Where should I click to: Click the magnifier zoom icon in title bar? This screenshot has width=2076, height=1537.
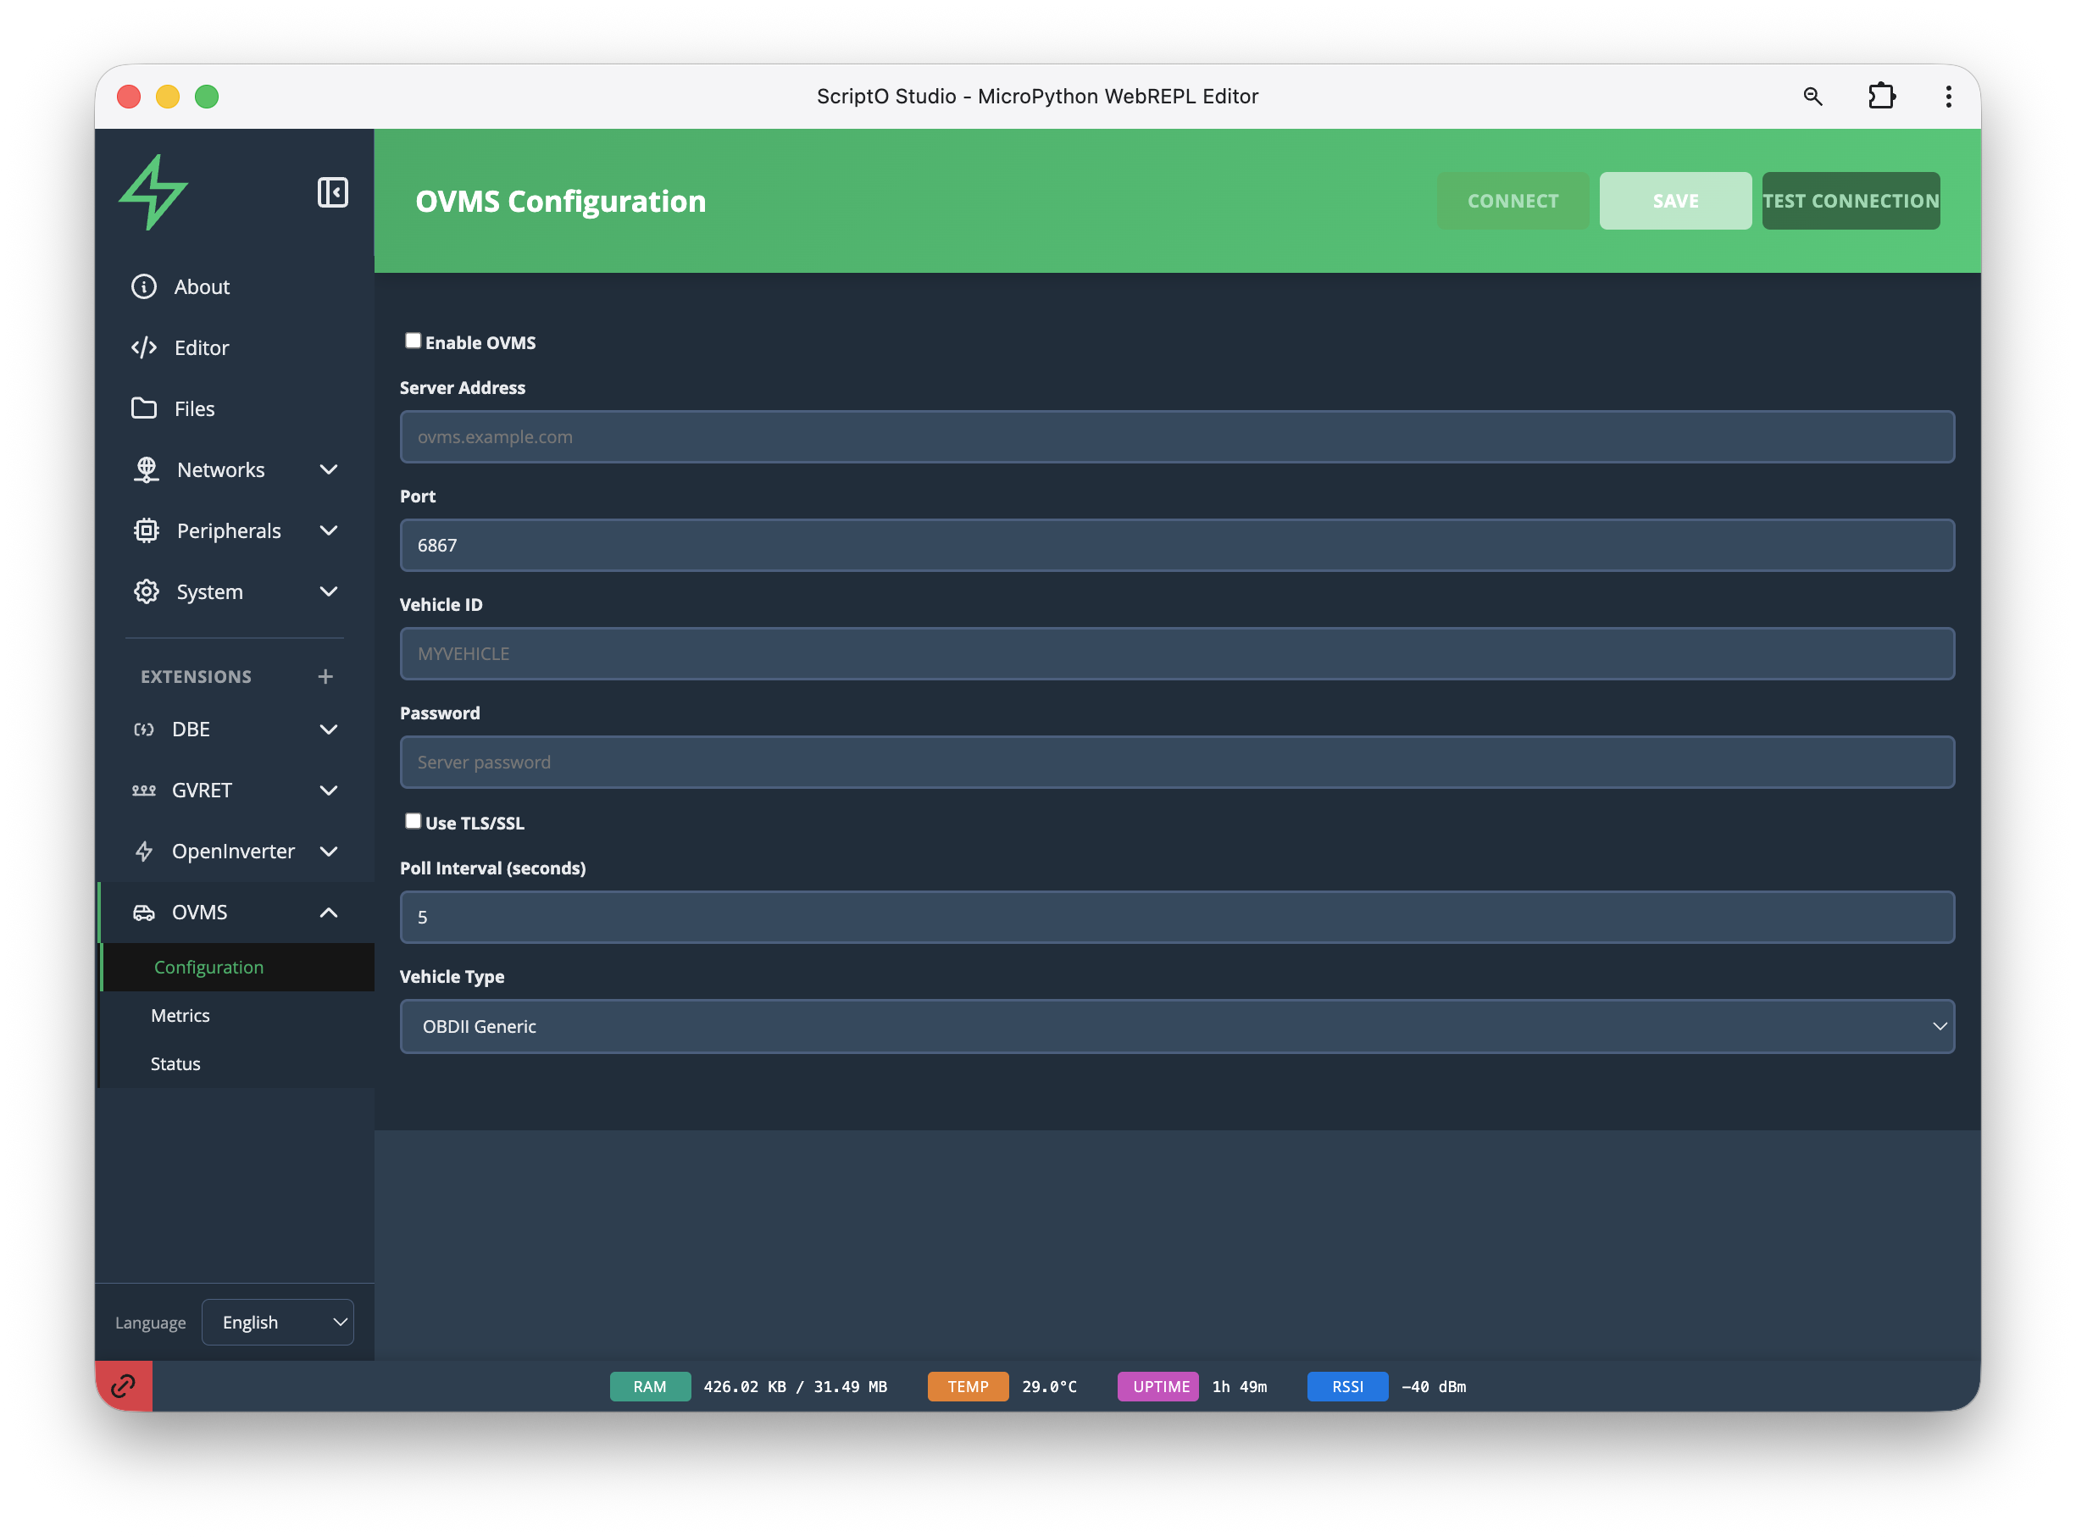pyautogui.click(x=1812, y=97)
